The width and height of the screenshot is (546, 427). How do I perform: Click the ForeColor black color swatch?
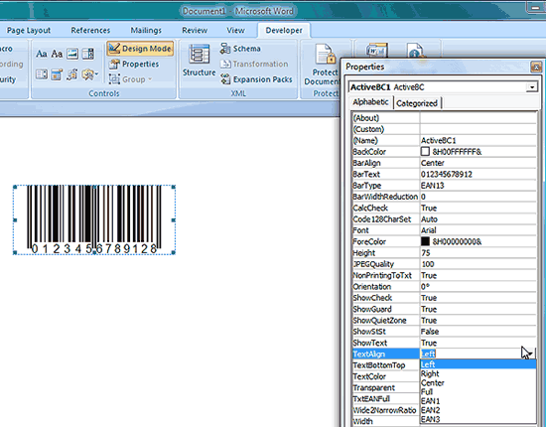tap(425, 241)
